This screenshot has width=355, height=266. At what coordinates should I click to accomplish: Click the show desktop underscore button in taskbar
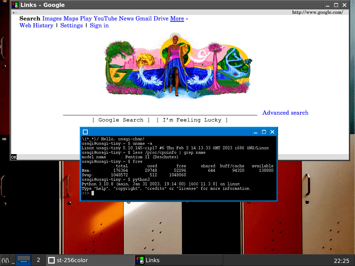(13, 260)
